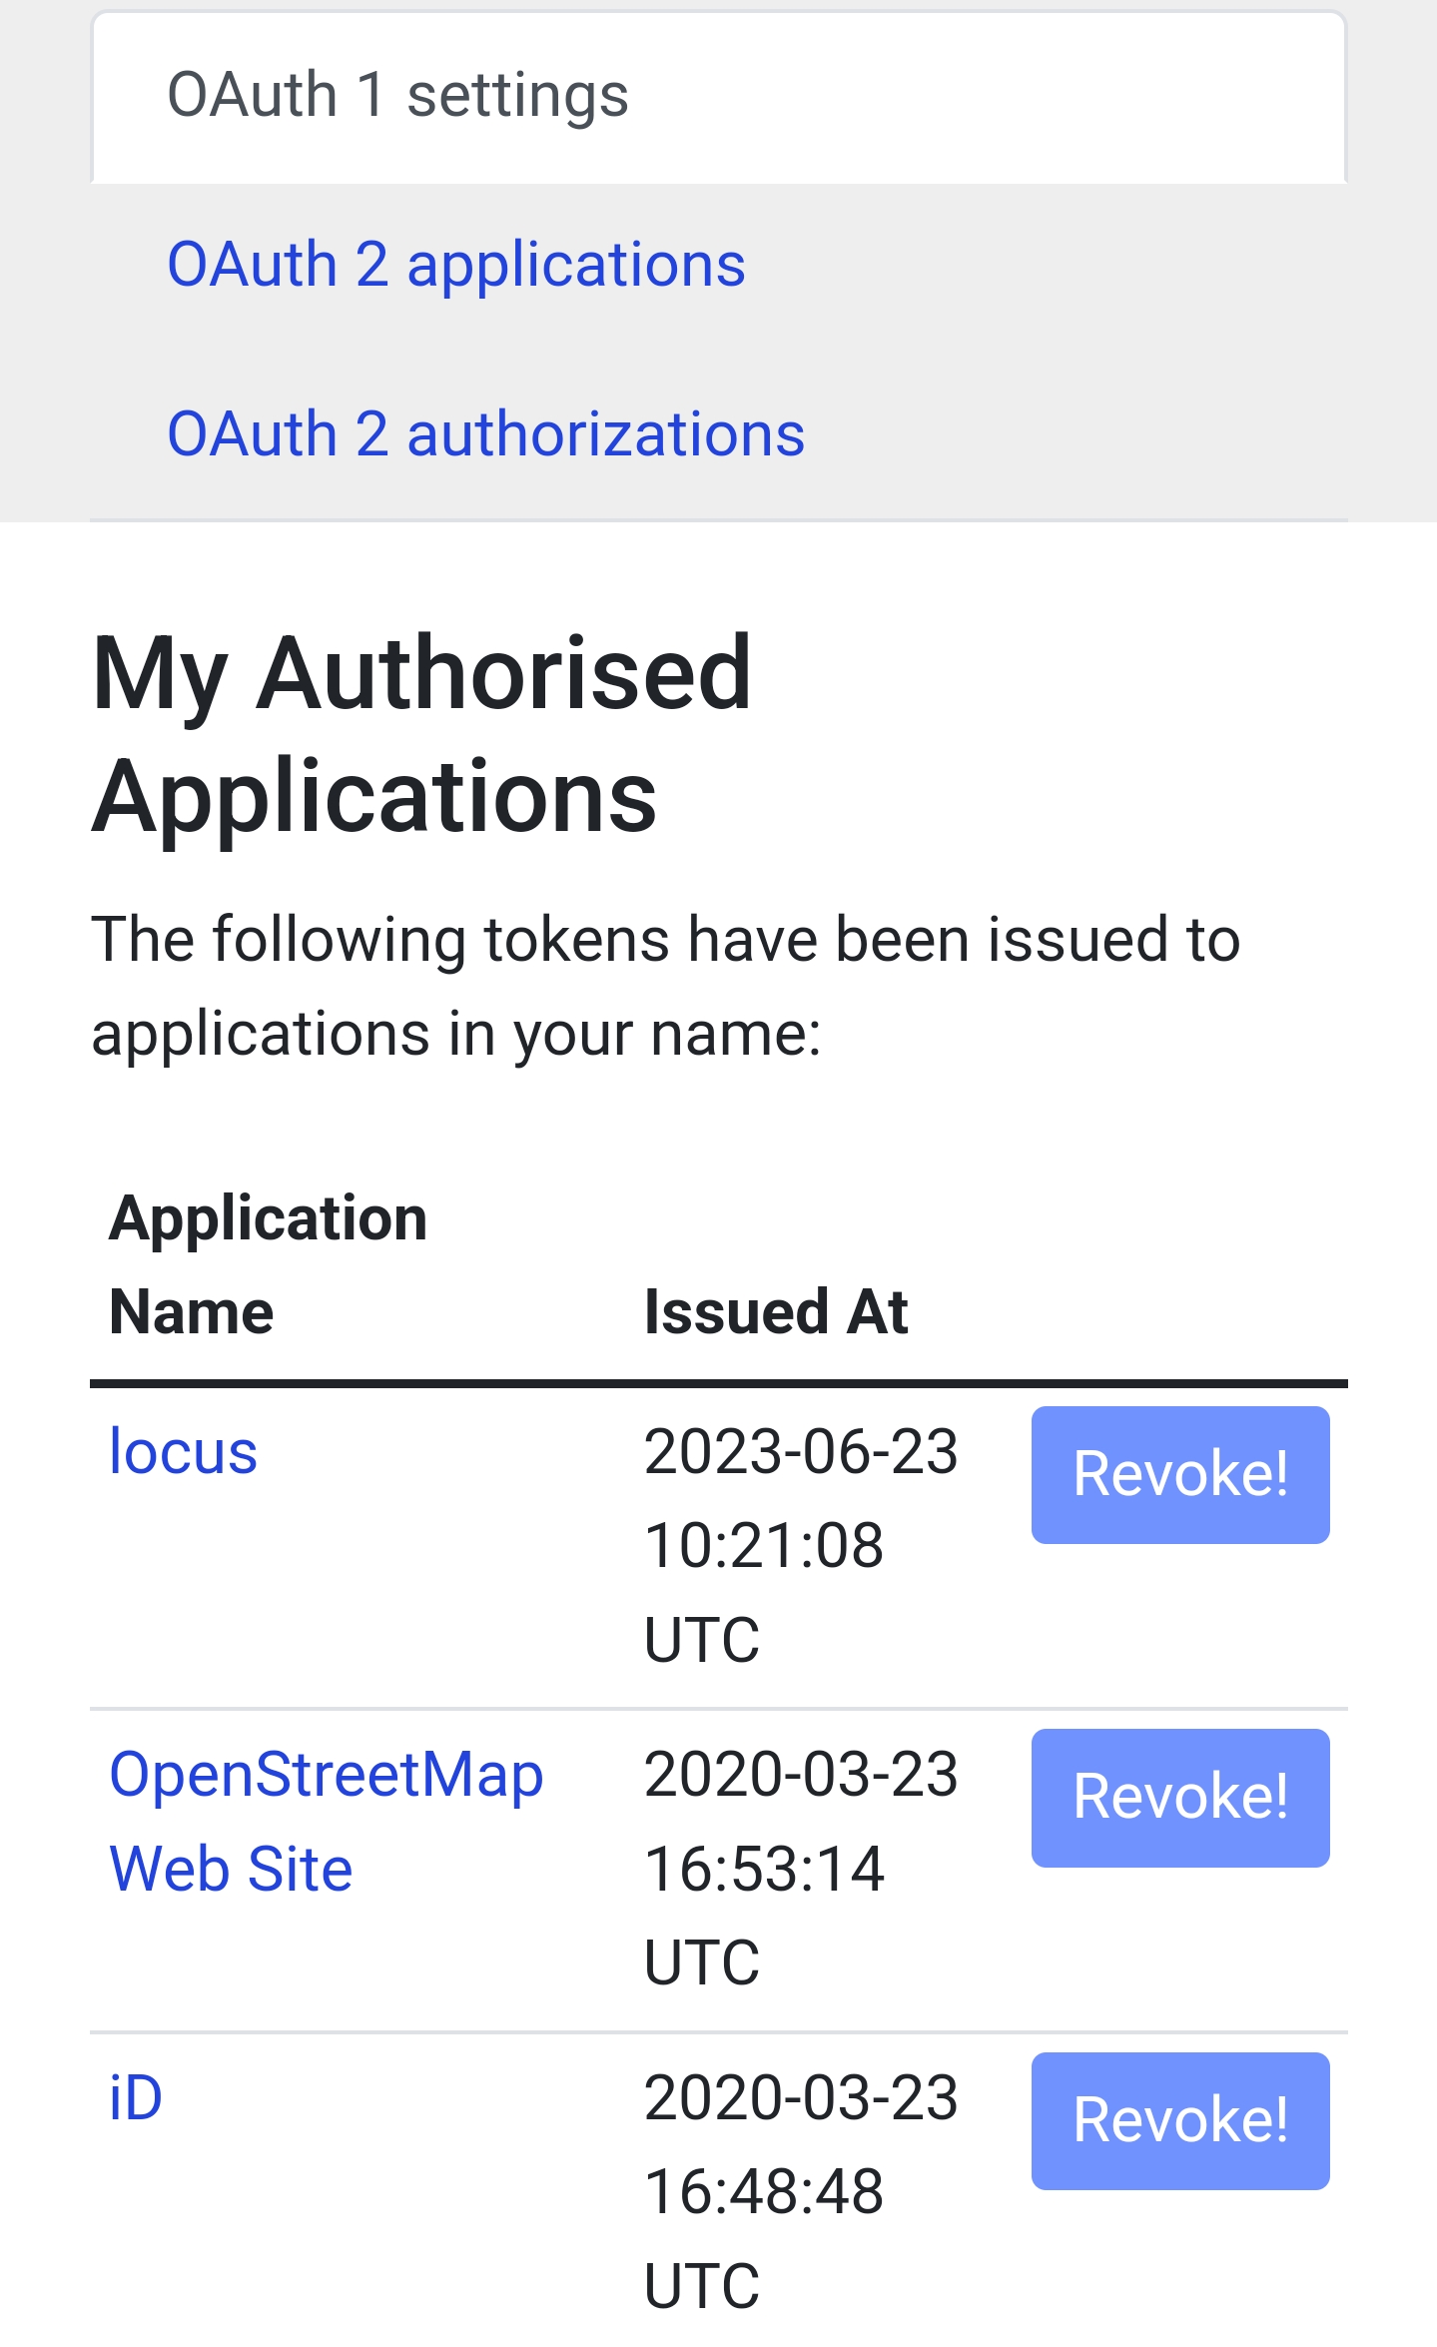The image size is (1437, 2347).
Task: Click the 10:21:08 issue time
Action: pos(764,1545)
